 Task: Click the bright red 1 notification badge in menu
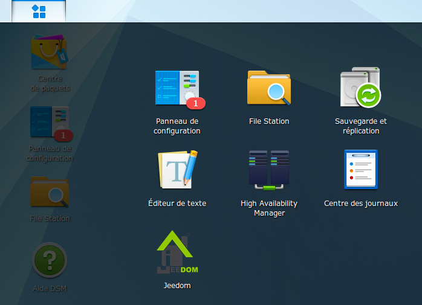196,103
